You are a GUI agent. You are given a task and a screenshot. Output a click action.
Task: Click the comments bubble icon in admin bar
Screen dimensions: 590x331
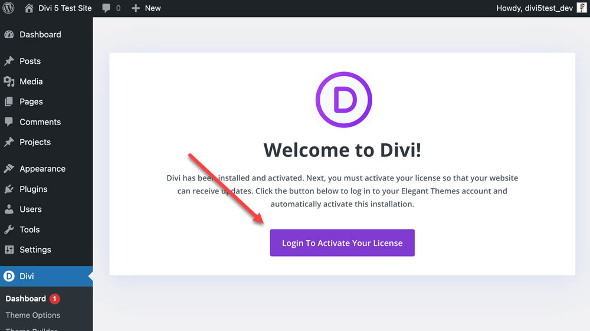106,8
